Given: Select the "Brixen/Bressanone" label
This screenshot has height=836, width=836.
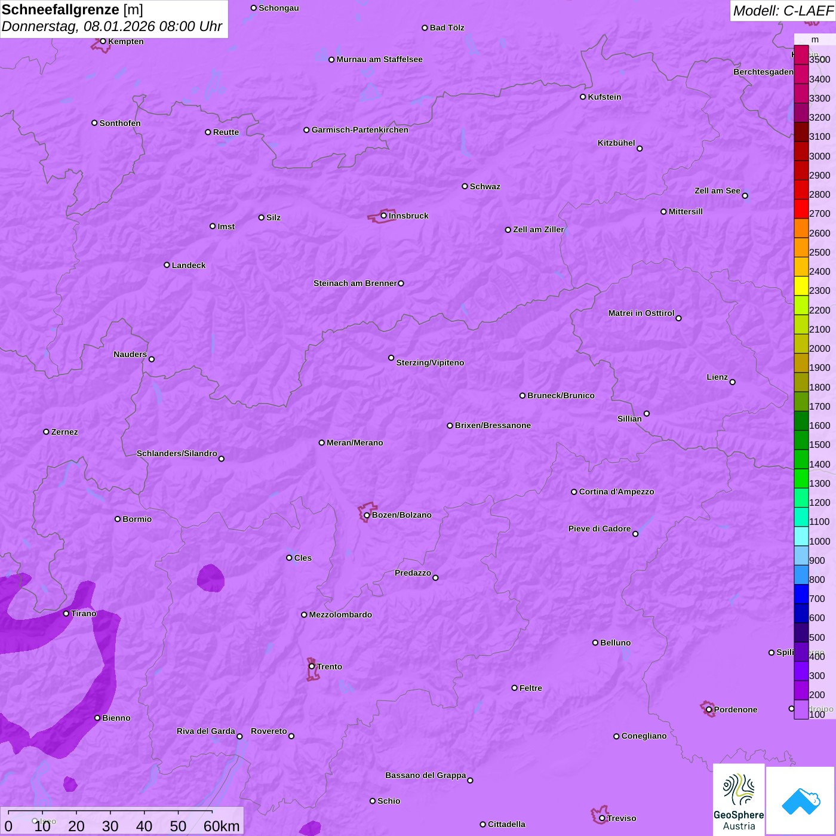Looking at the screenshot, I should [493, 425].
